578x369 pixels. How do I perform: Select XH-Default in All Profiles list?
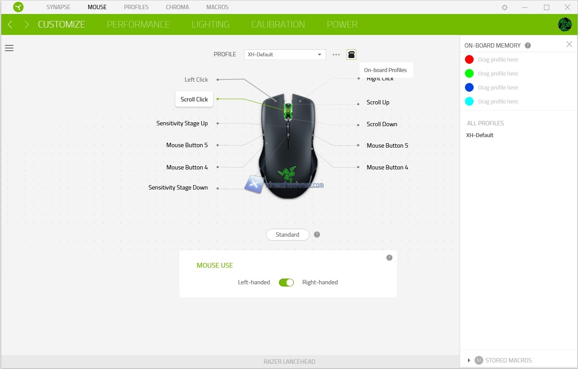pyautogui.click(x=480, y=135)
